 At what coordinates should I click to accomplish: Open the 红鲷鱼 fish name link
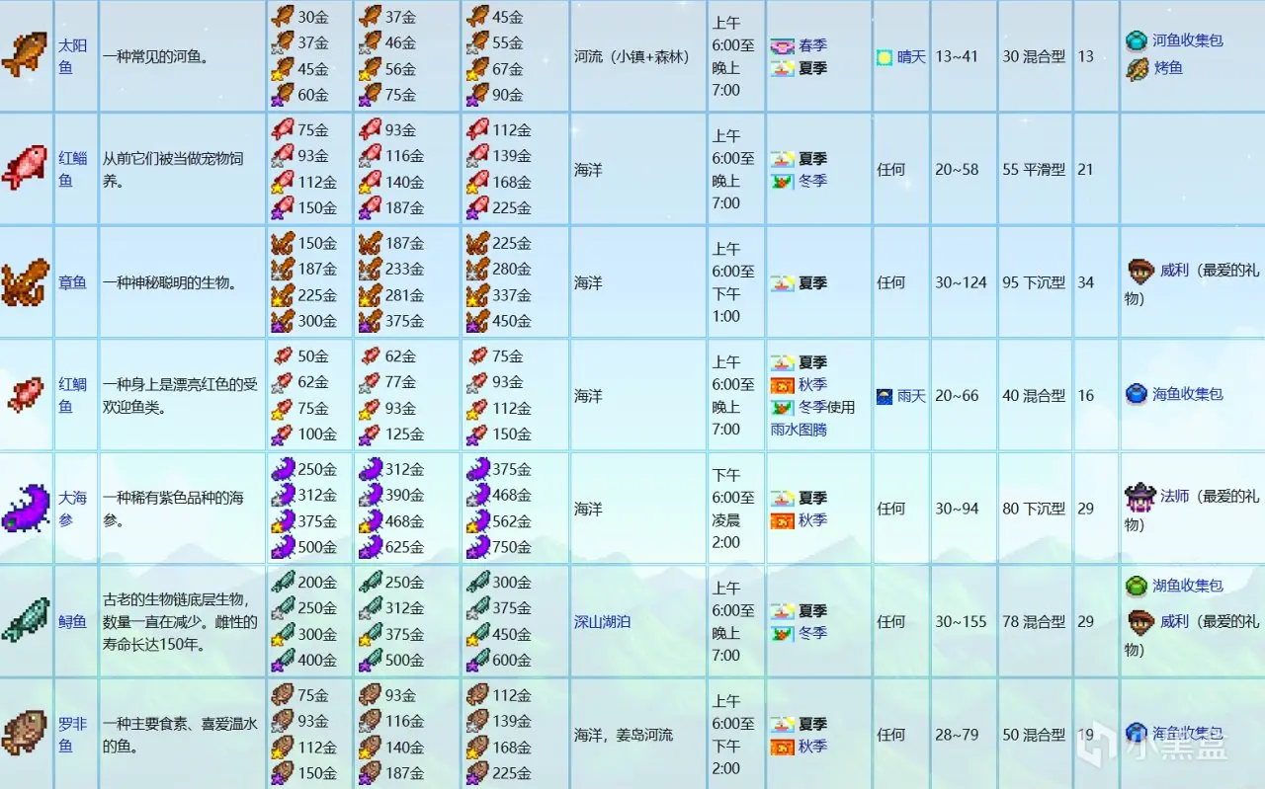coord(72,395)
